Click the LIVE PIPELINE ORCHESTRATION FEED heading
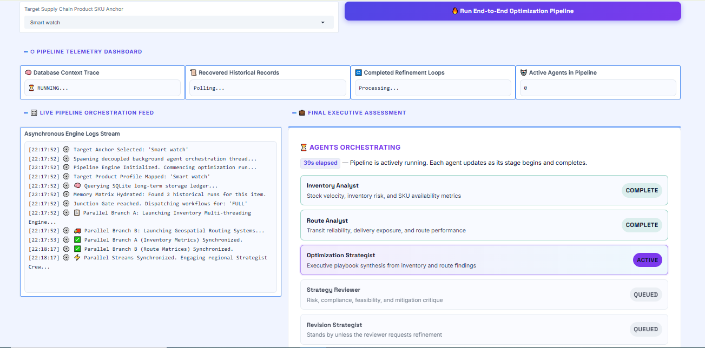Image resolution: width=705 pixels, height=348 pixels. (x=97, y=113)
